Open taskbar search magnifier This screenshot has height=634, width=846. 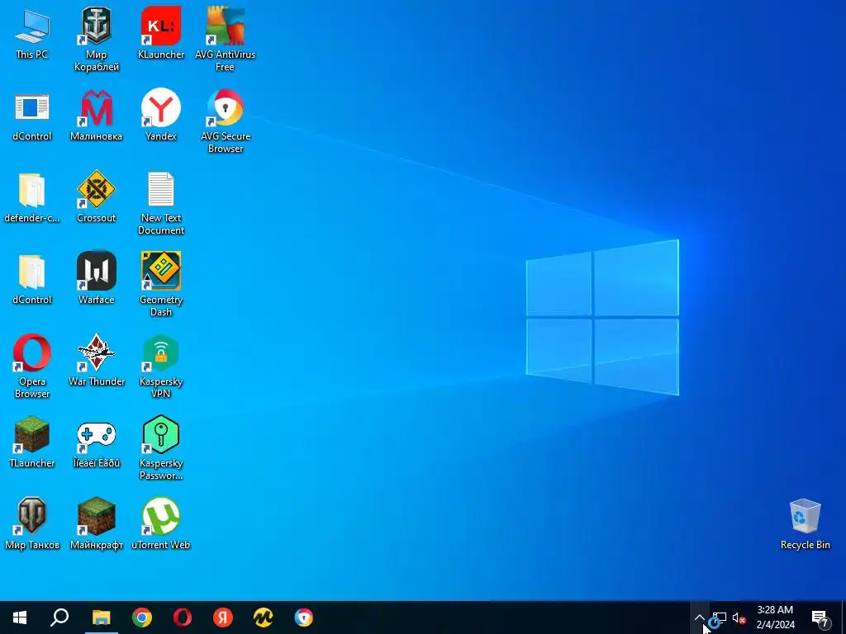coord(59,617)
